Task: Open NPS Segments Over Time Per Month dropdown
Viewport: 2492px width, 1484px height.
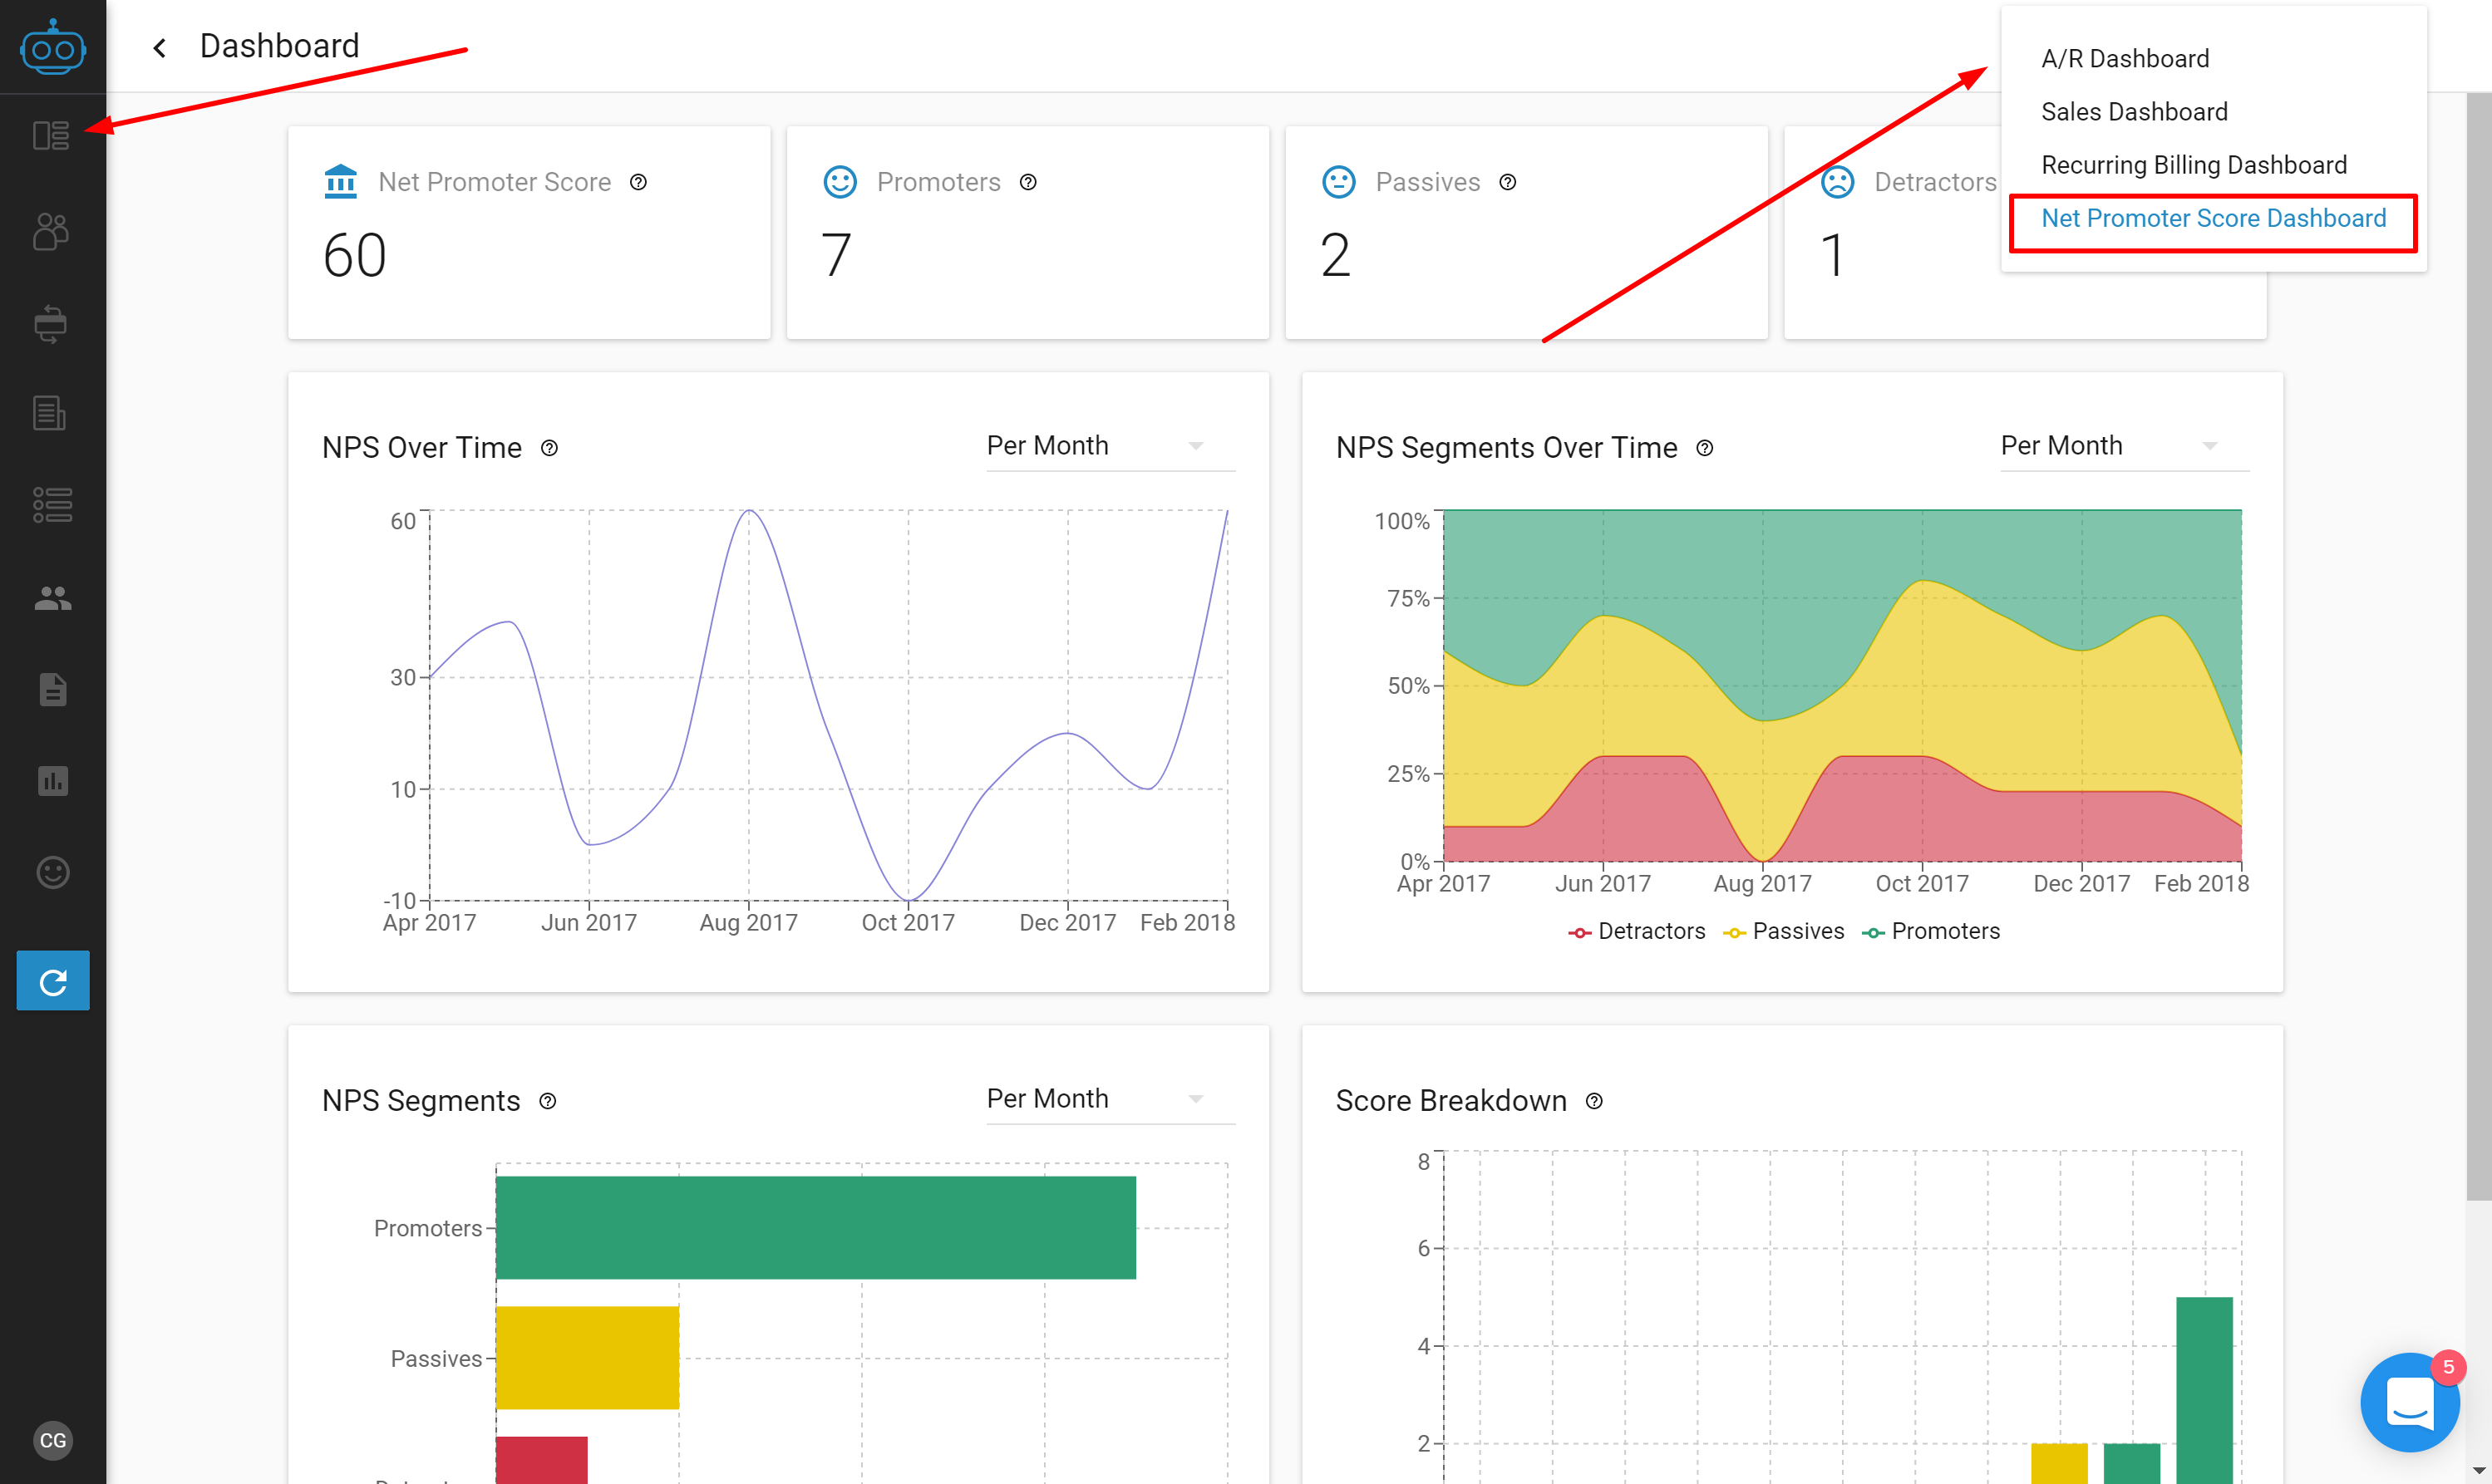Action: pos(2125,446)
